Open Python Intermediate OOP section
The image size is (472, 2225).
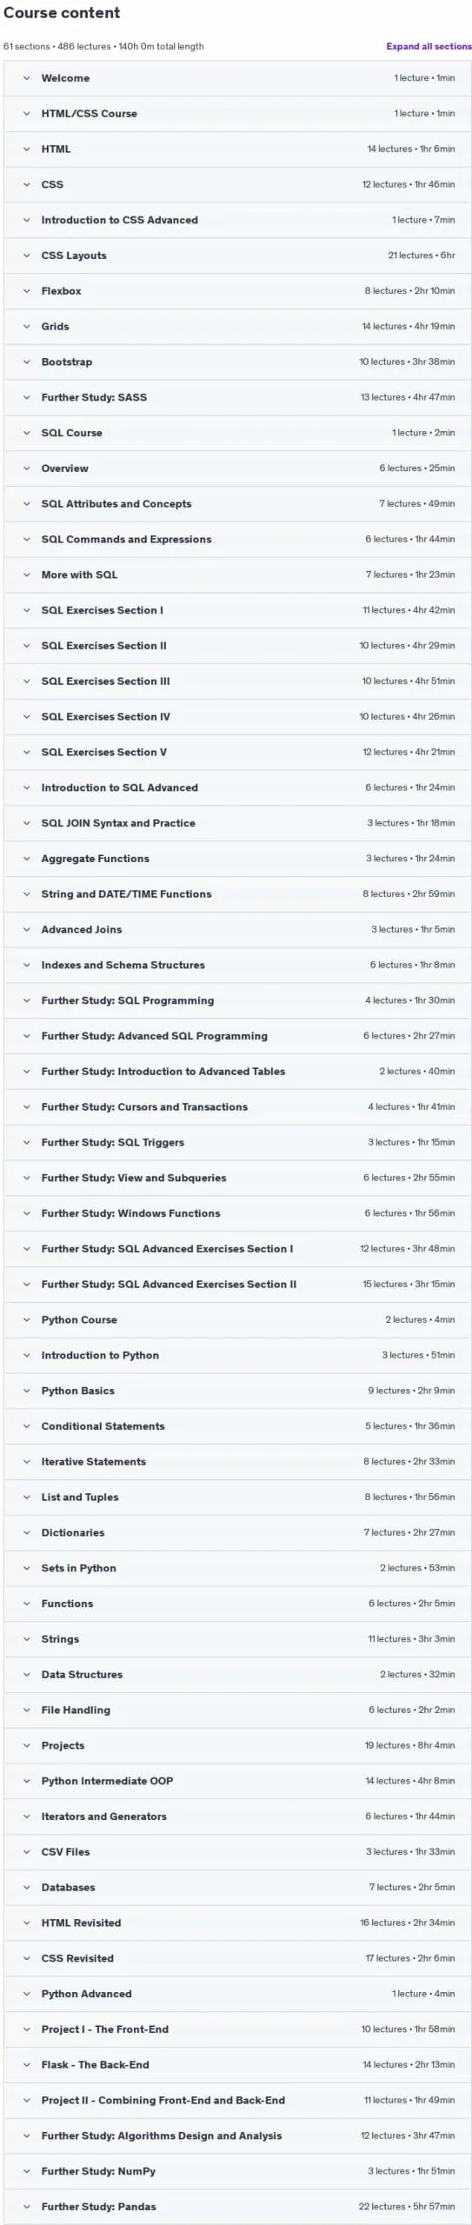click(237, 1781)
